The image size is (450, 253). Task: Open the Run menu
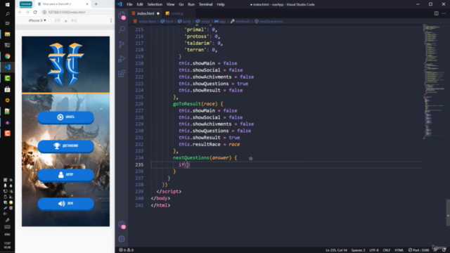[191, 4]
